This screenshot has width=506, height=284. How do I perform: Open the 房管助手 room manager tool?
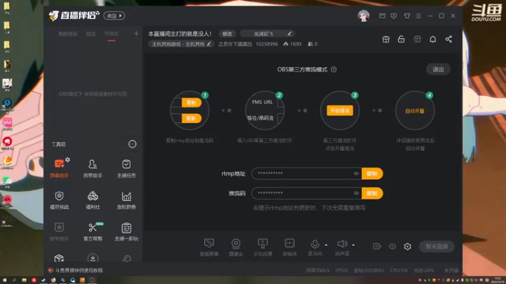click(92, 168)
